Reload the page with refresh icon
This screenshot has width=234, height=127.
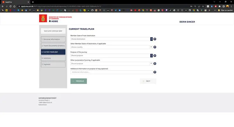pos(11,6)
